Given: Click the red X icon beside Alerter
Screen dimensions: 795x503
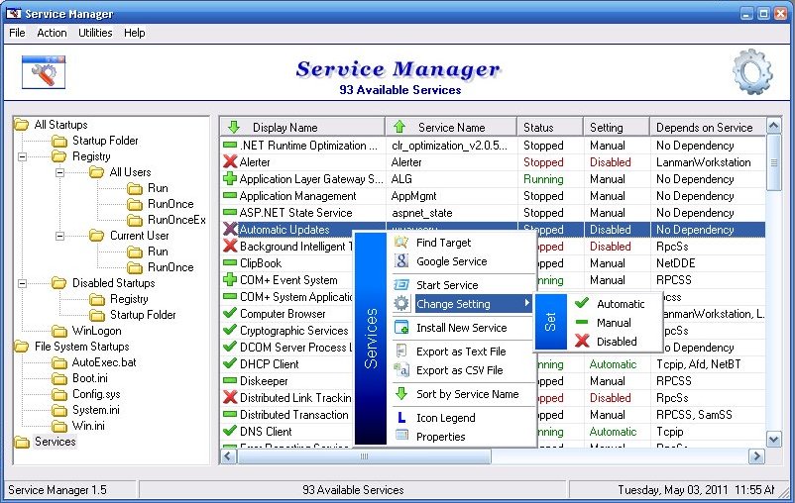Looking at the screenshot, I should 230,162.
